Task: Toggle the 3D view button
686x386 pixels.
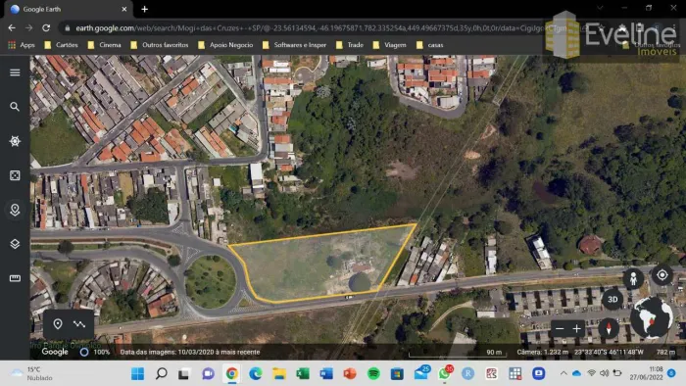Action: point(612,300)
